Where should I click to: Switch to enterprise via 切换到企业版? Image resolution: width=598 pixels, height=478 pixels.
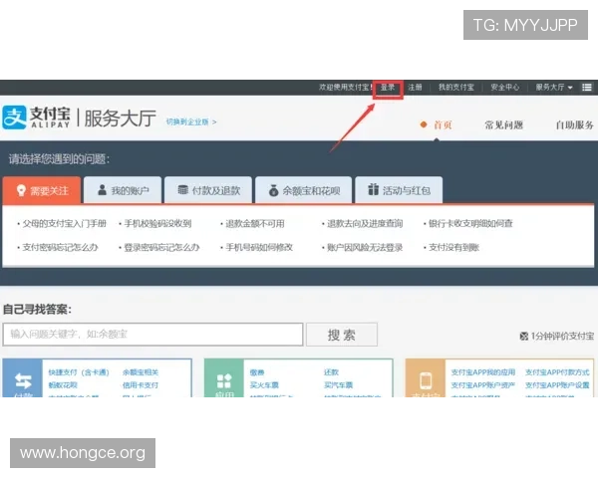click(191, 121)
